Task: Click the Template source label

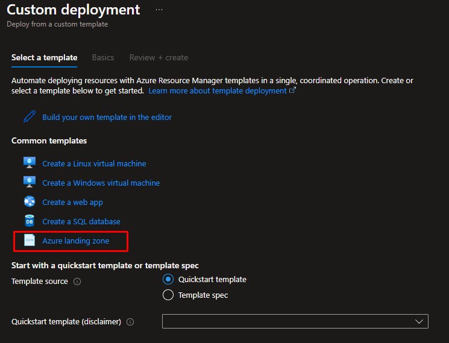Action: pyautogui.click(x=40, y=282)
